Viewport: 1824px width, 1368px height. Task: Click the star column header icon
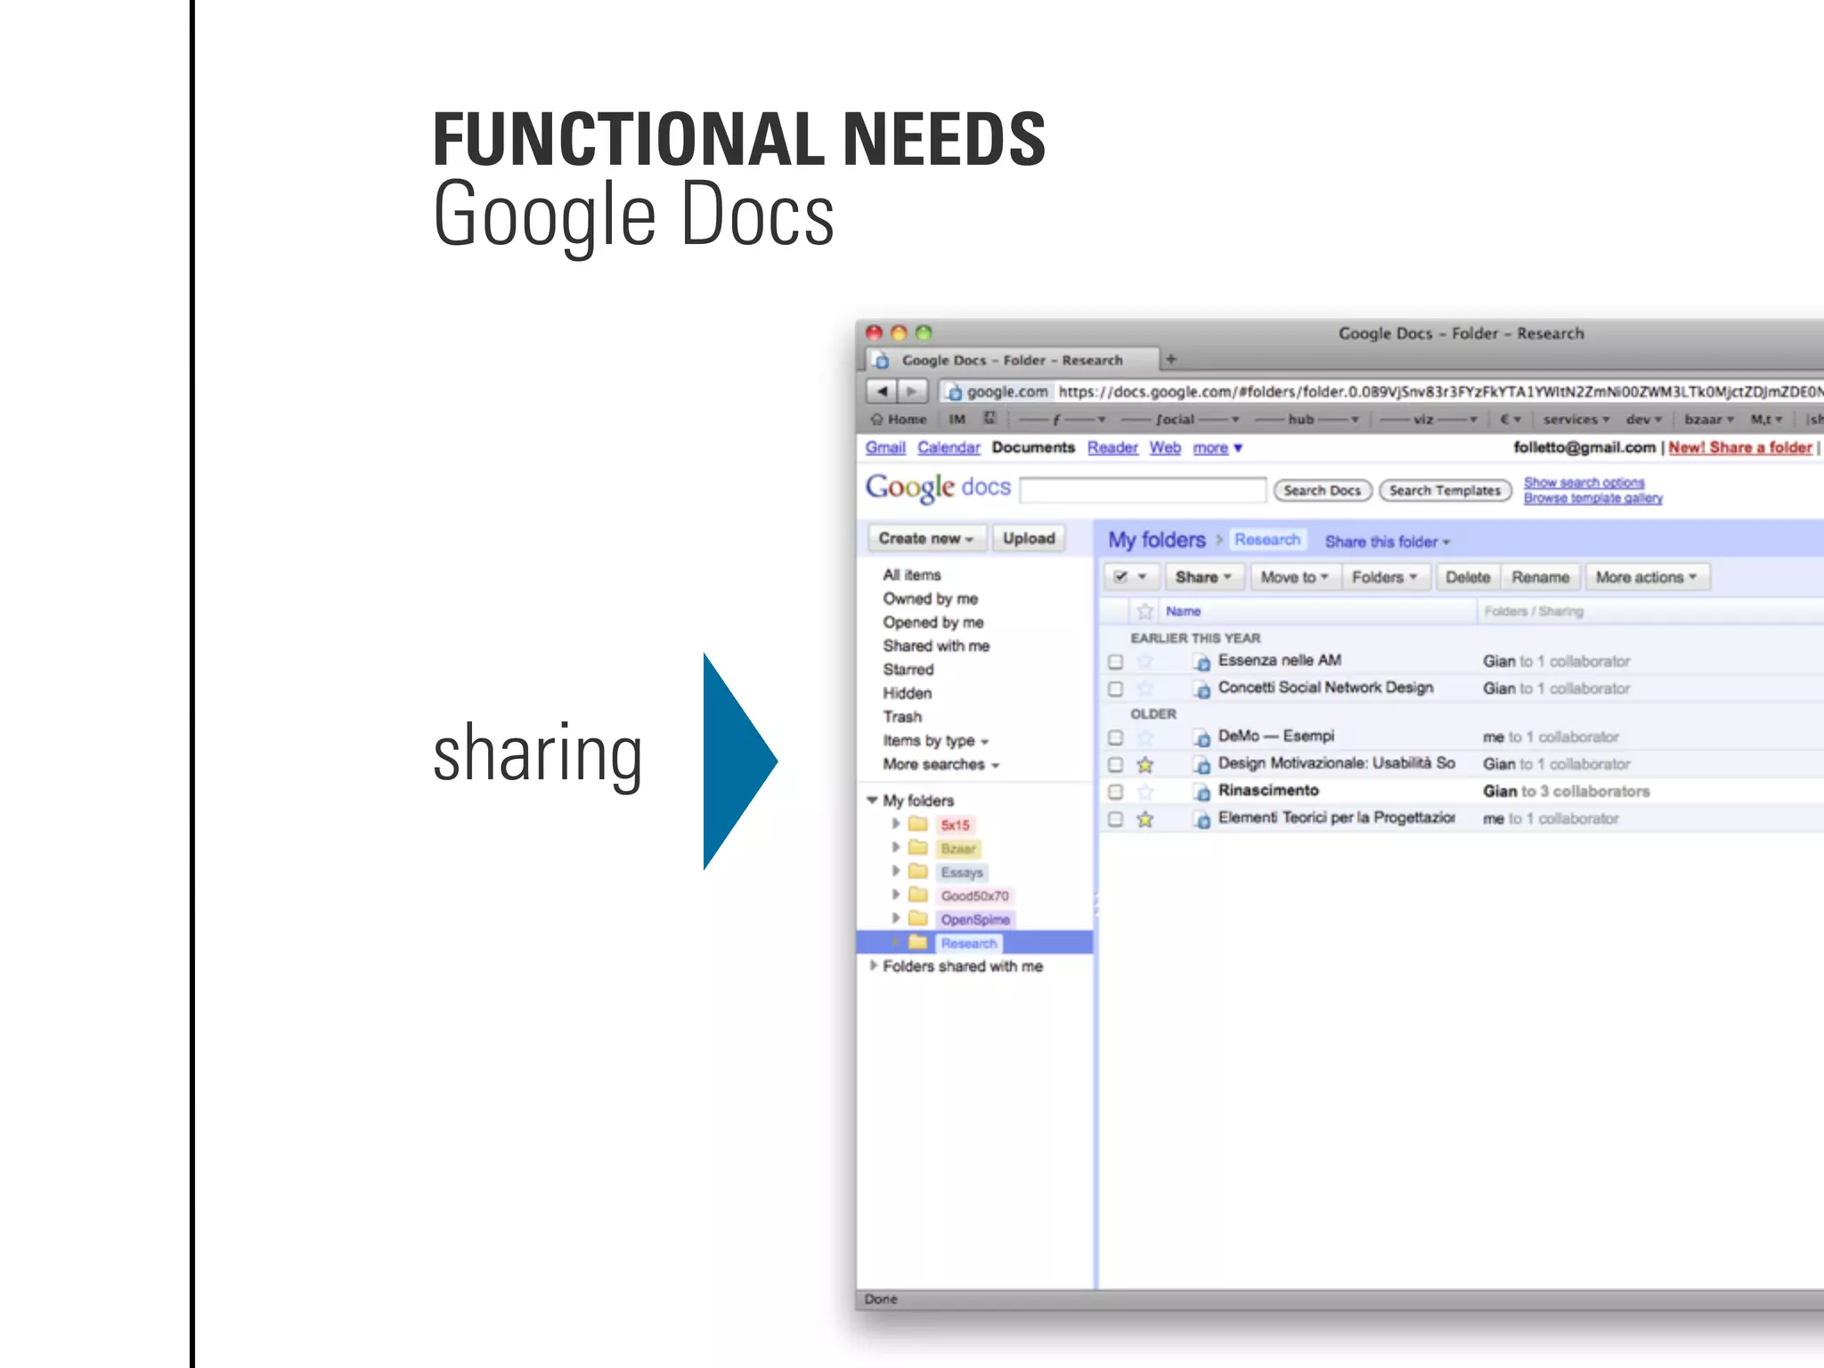point(1145,612)
